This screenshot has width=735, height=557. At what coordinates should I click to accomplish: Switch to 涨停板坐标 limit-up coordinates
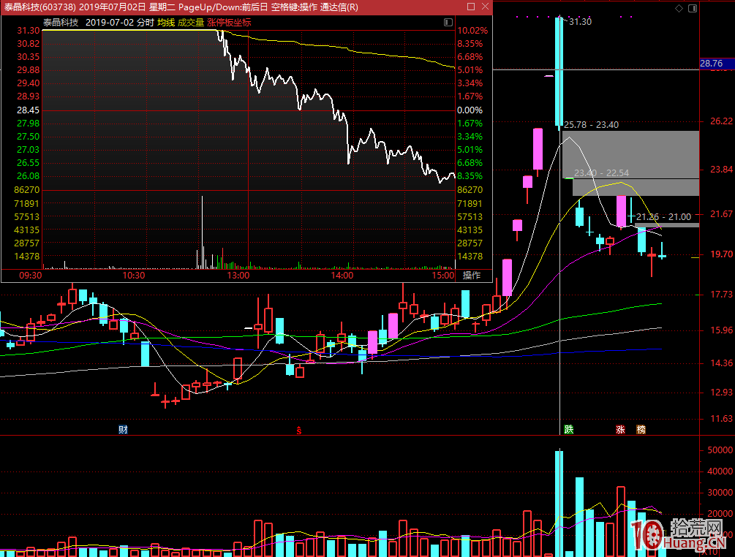pyautogui.click(x=229, y=23)
